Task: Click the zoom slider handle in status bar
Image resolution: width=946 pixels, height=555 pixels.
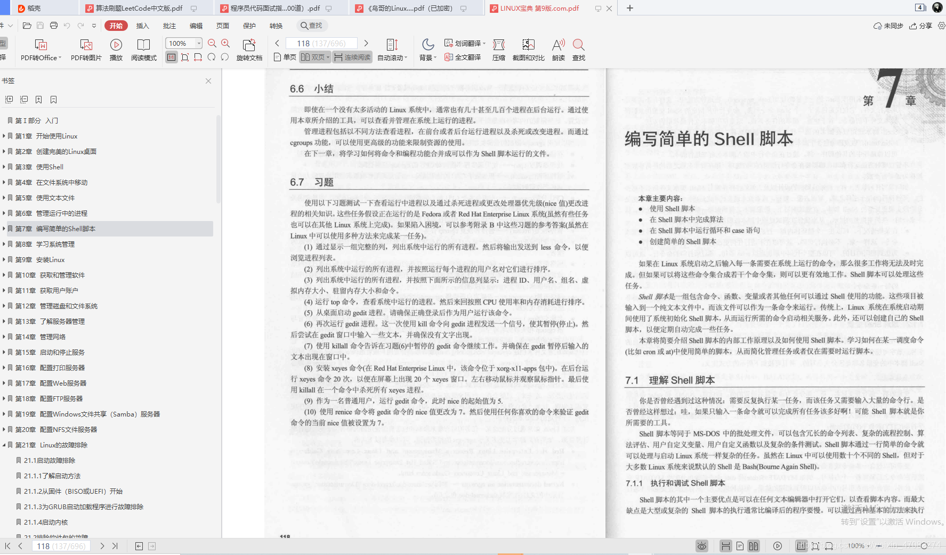Action: pyautogui.click(x=924, y=546)
